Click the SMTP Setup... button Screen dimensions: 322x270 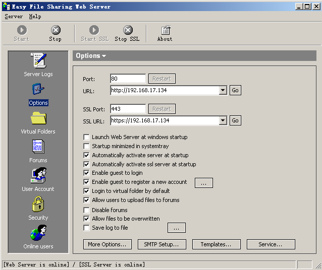tap(162, 244)
